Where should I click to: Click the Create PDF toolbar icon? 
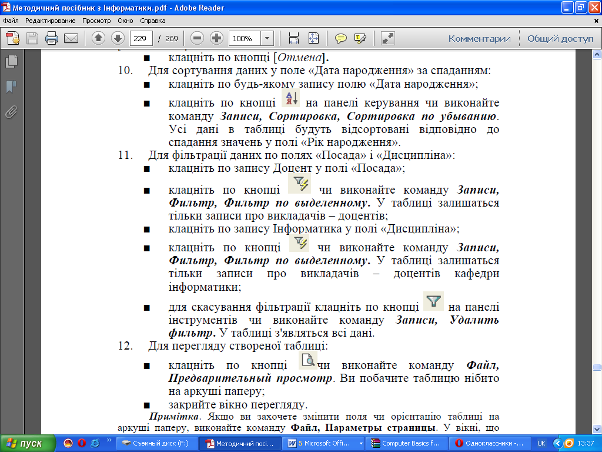(x=12, y=38)
